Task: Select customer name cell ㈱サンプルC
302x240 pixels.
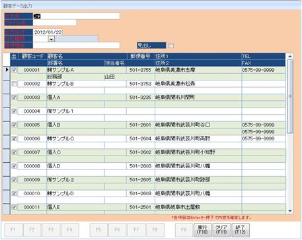Action: coord(87,138)
